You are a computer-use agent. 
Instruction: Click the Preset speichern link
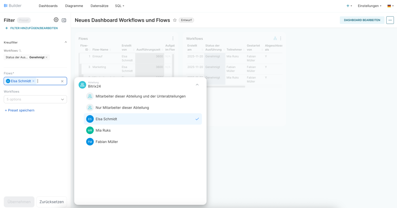tap(20, 110)
